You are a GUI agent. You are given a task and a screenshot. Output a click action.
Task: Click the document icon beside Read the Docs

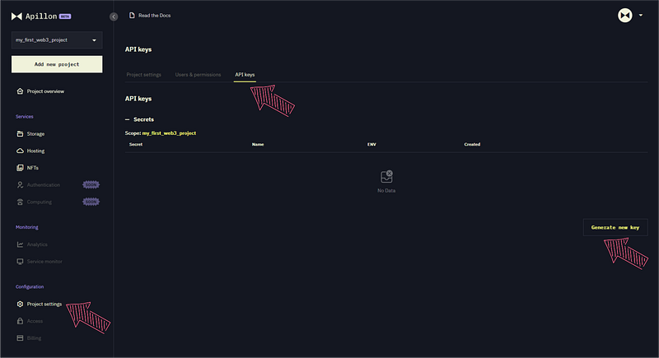(132, 15)
